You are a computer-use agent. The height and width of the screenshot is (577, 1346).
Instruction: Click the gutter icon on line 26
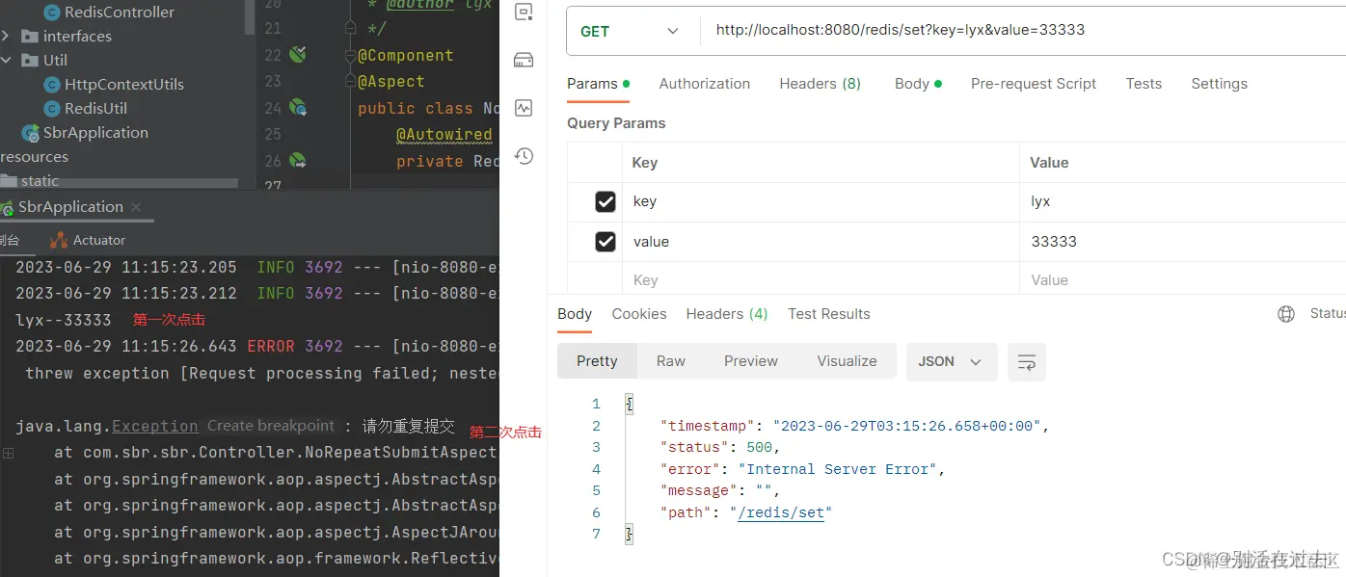[298, 161]
